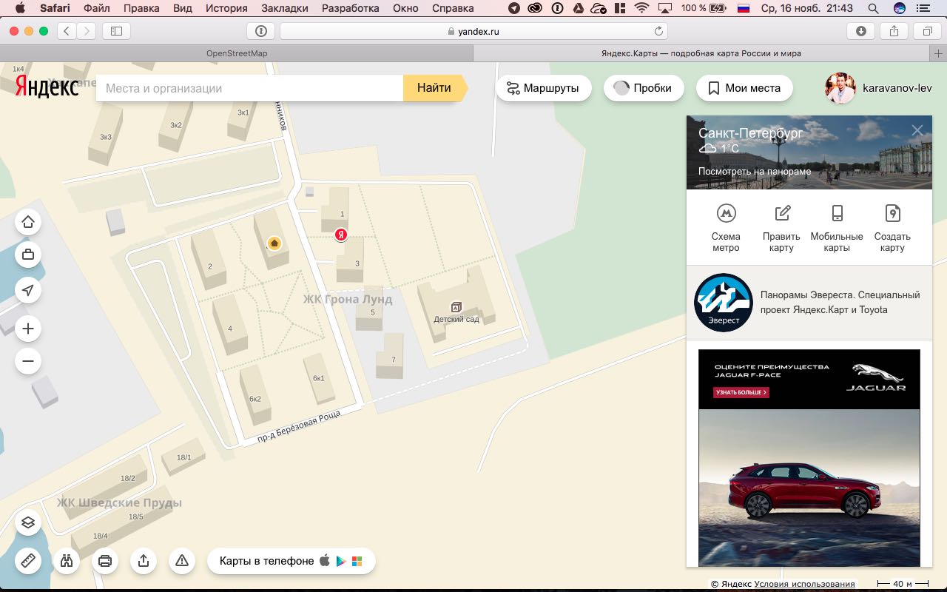Print the map with printer icon
The image size is (947, 592).
pyautogui.click(x=105, y=561)
